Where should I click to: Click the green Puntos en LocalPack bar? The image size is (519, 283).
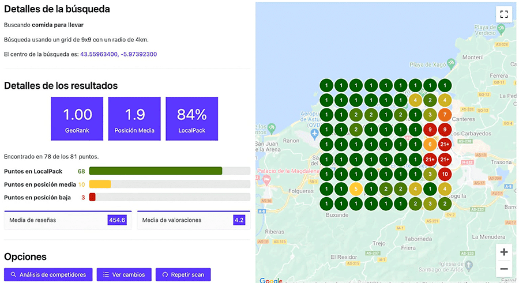click(156, 171)
